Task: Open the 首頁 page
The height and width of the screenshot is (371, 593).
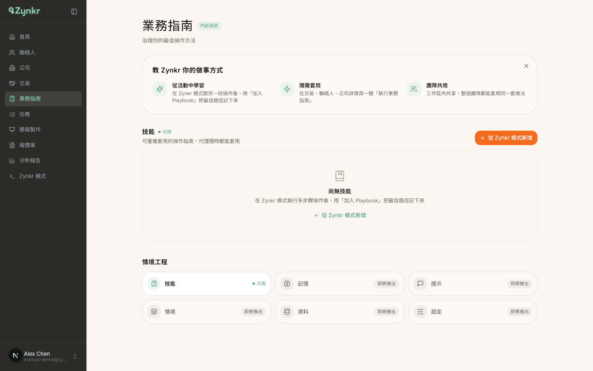Action: click(43, 37)
